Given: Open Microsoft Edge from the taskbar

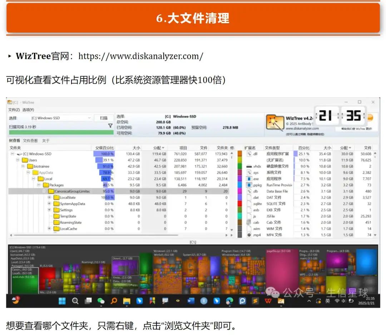Looking at the screenshot, I should tap(229, 301).
